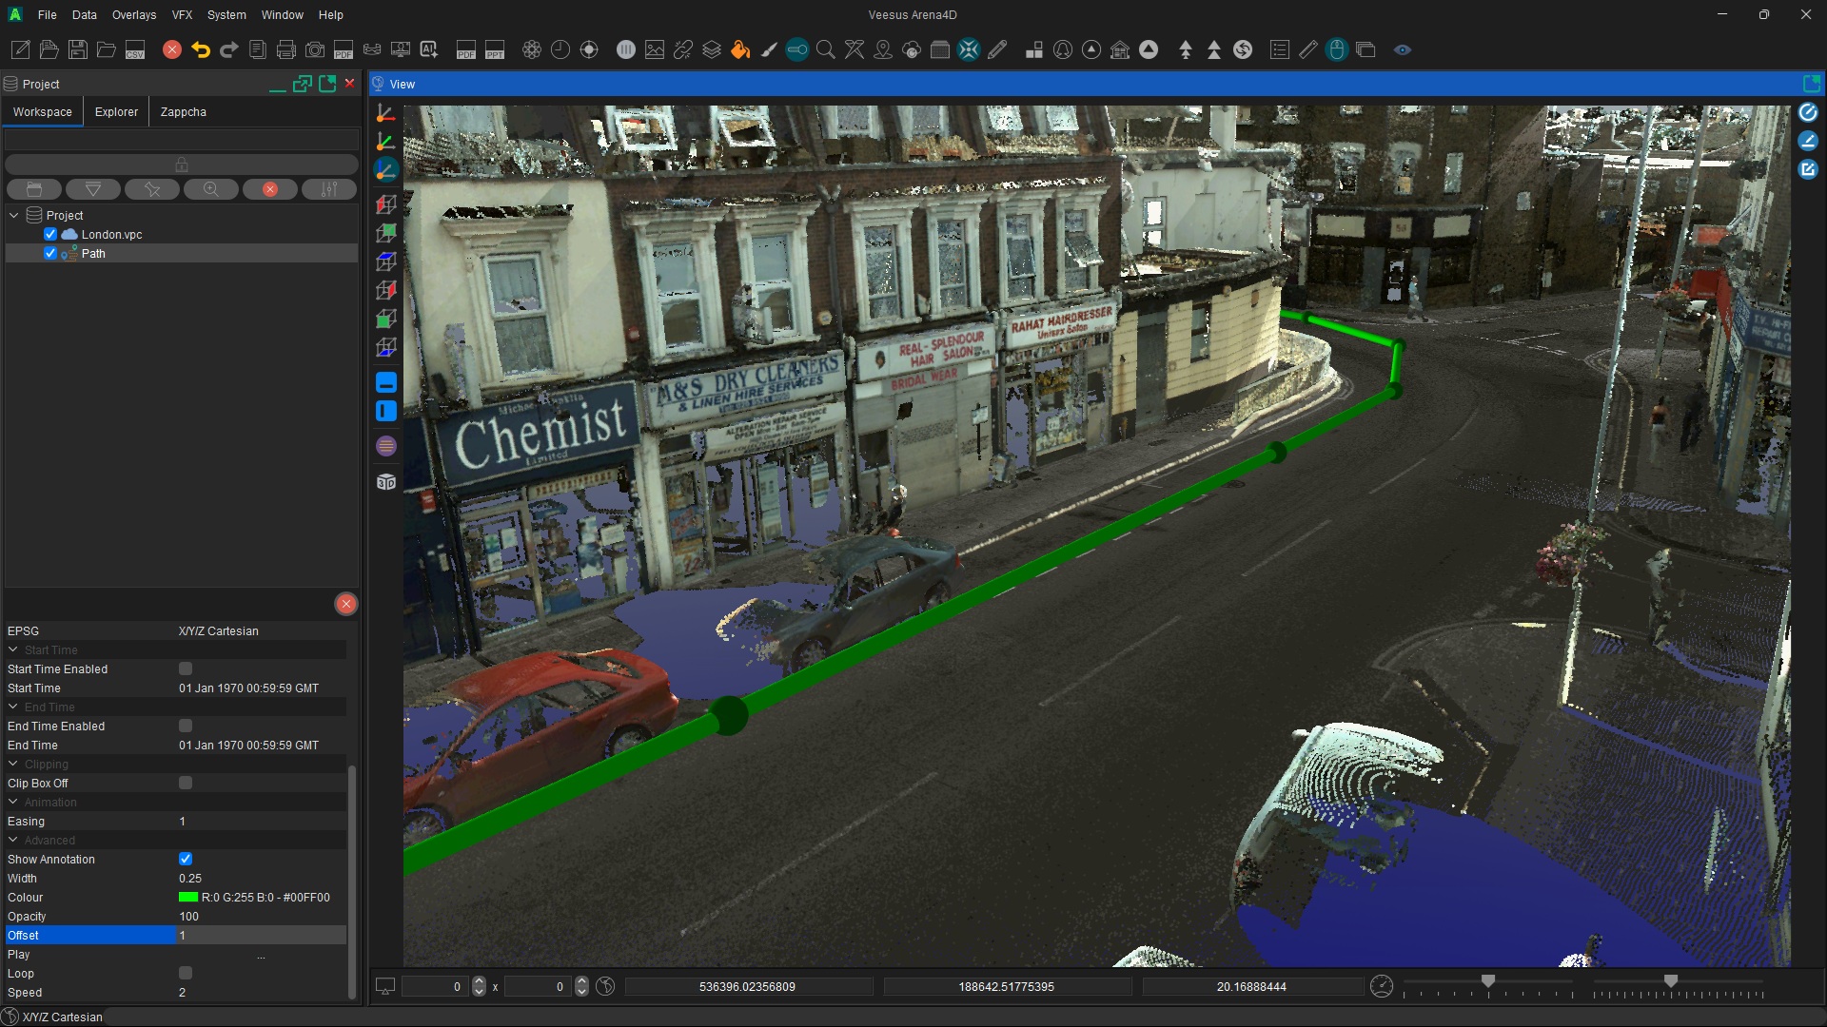Take a screenshot with the camera icon

(315, 50)
